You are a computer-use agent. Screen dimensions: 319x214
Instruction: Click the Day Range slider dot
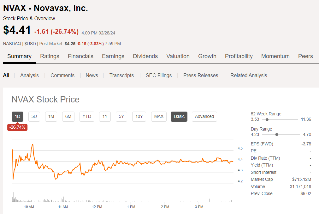coord(277,134)
